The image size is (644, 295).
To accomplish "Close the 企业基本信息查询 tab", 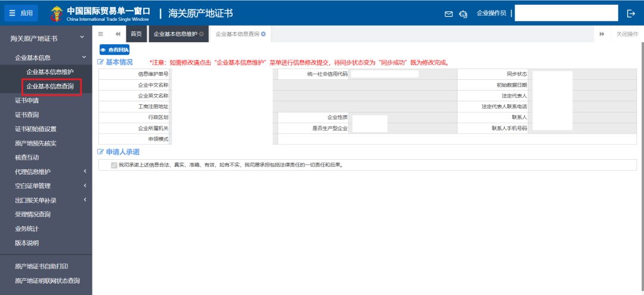I will coord(264,34).
